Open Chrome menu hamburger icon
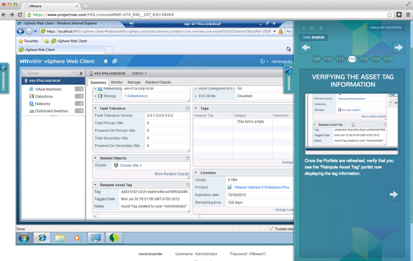 (408, 15)
